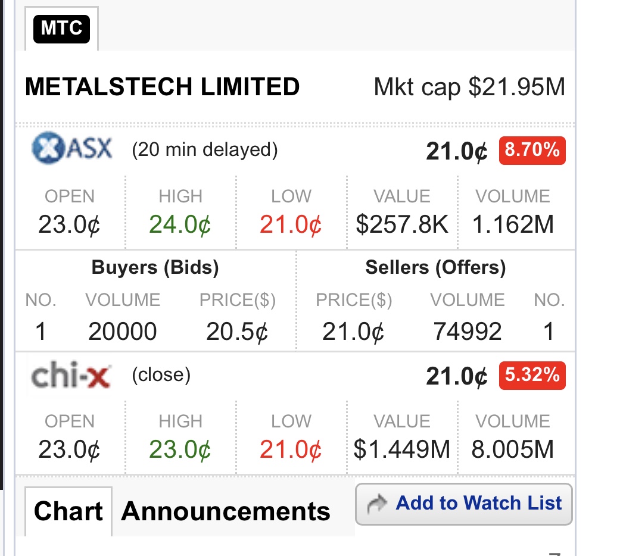Add to Watch List button

(x=463, y=504)
